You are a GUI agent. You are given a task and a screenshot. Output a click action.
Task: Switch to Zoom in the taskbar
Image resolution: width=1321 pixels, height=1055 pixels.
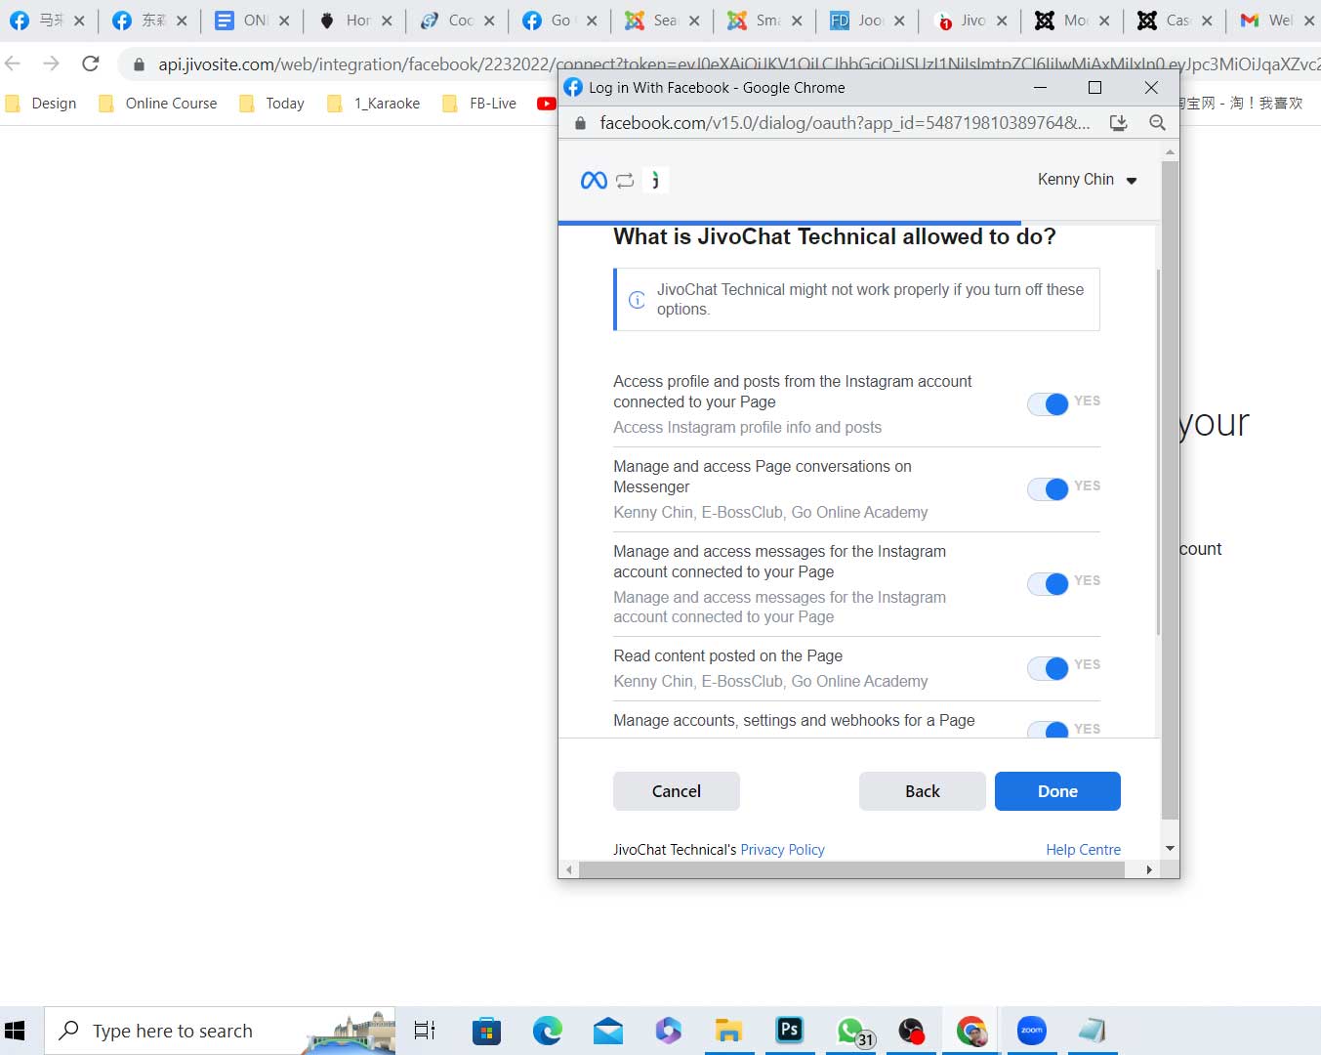(1032, 1031)
